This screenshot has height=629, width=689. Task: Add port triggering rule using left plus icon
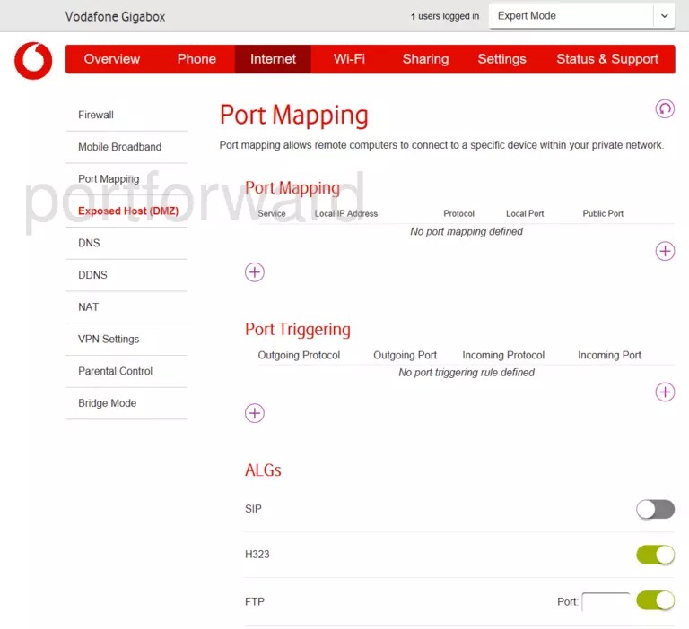coord(255,413)
